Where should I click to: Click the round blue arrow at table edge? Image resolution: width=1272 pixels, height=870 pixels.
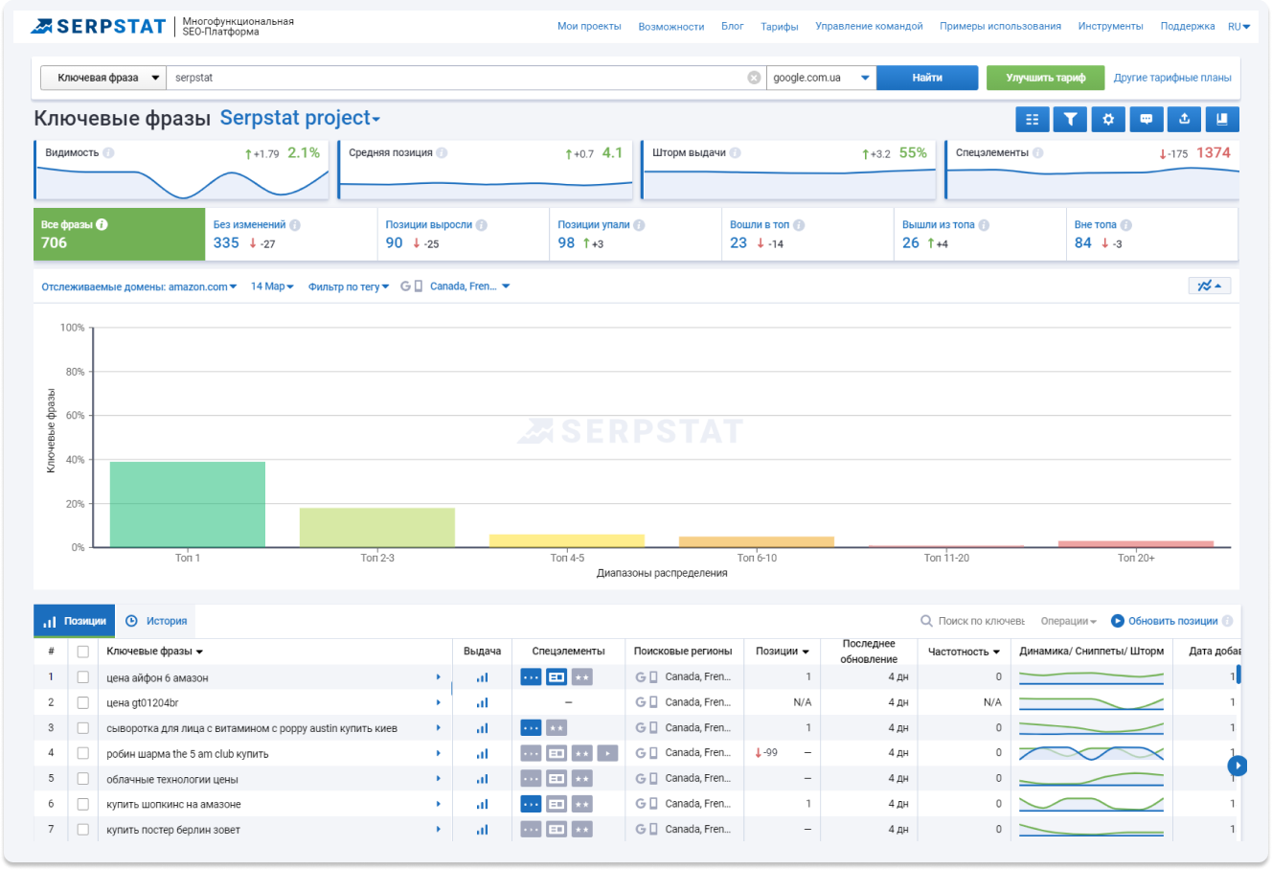click(x=1238, y=766)
